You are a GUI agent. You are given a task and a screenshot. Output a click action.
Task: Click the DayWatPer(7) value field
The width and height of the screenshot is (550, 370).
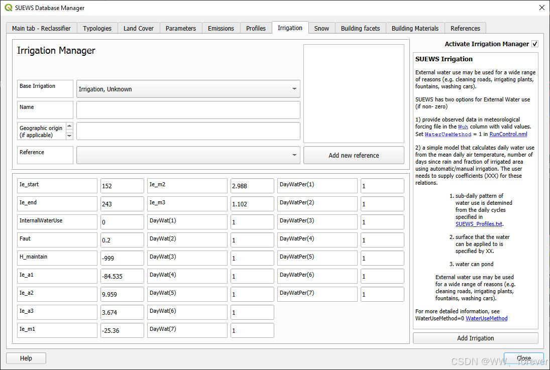tap(382, 294)
